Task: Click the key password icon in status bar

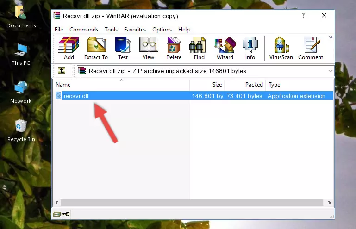Action: coord(66,214)
